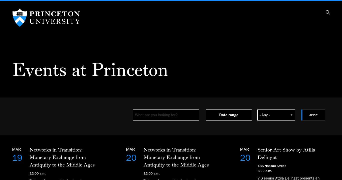
Task: Click the 'VIS senior Attila Delingat presents' description
Action: pos(288,178)
